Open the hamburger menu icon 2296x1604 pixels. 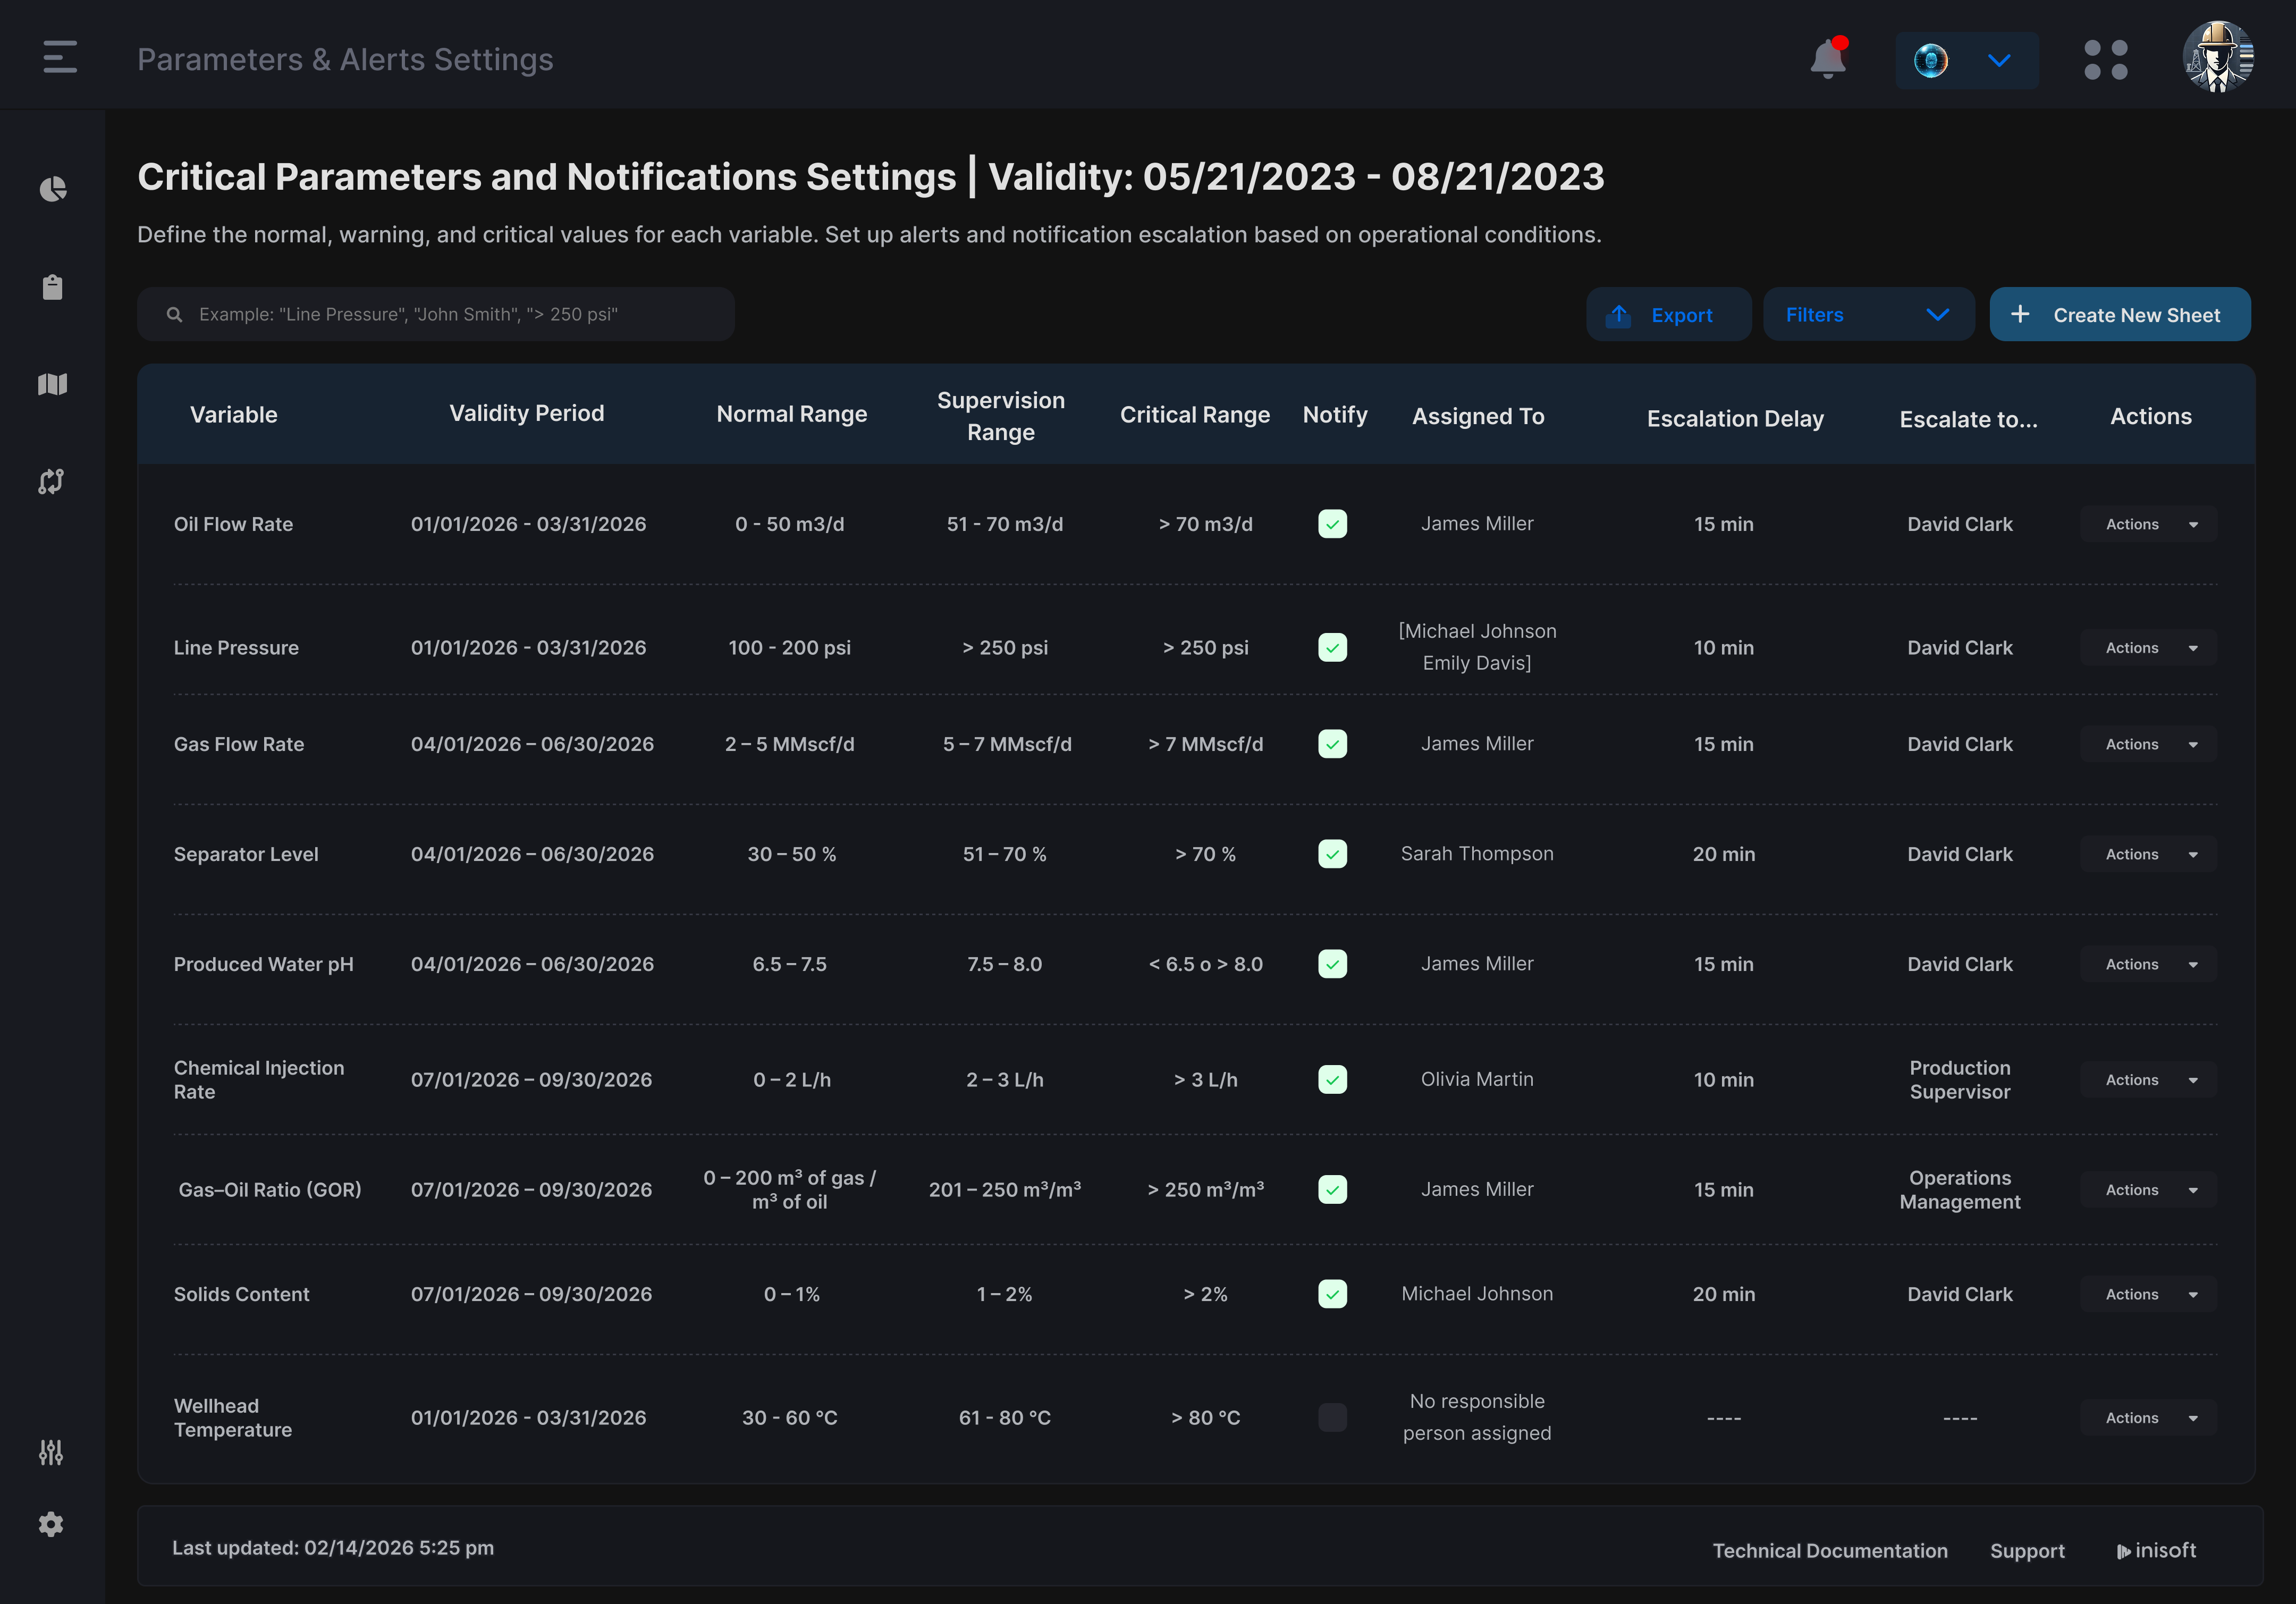[60, 57]
